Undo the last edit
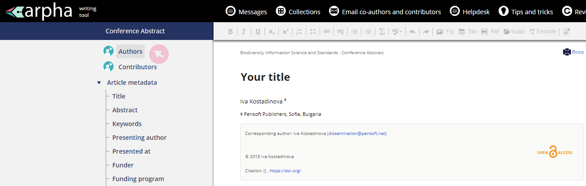 (x=412, y=32)
